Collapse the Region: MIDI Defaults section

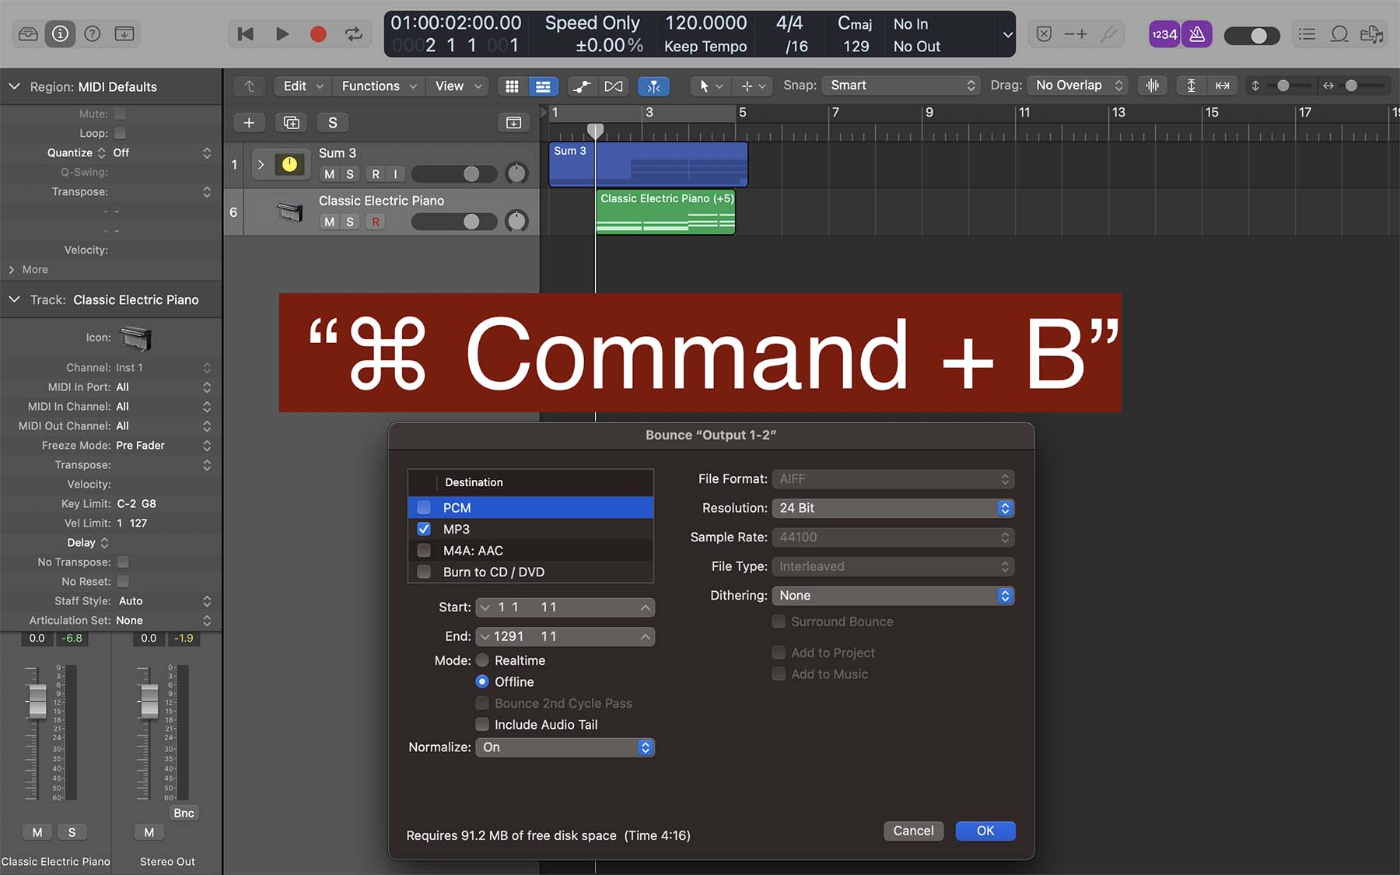pos(14,86)
